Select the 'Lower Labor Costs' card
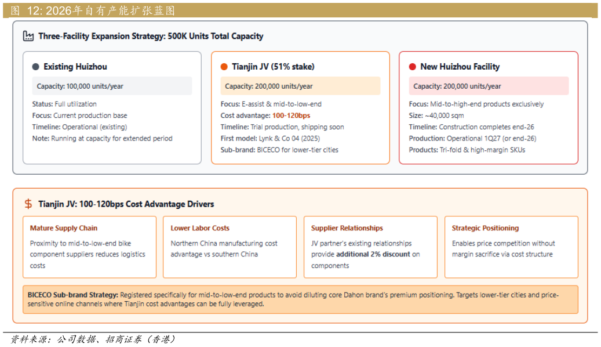 pos(230,247)
